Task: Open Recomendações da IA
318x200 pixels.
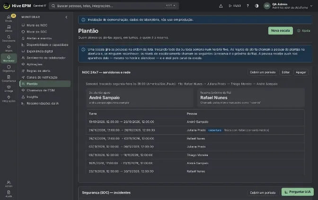Action: (45, 104)
